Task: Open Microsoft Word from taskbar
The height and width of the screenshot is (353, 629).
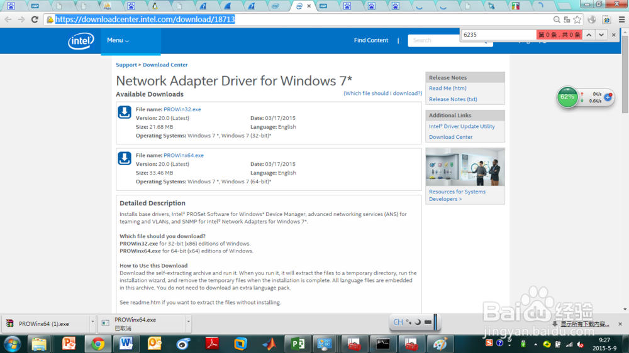Action: pos(126,344)
